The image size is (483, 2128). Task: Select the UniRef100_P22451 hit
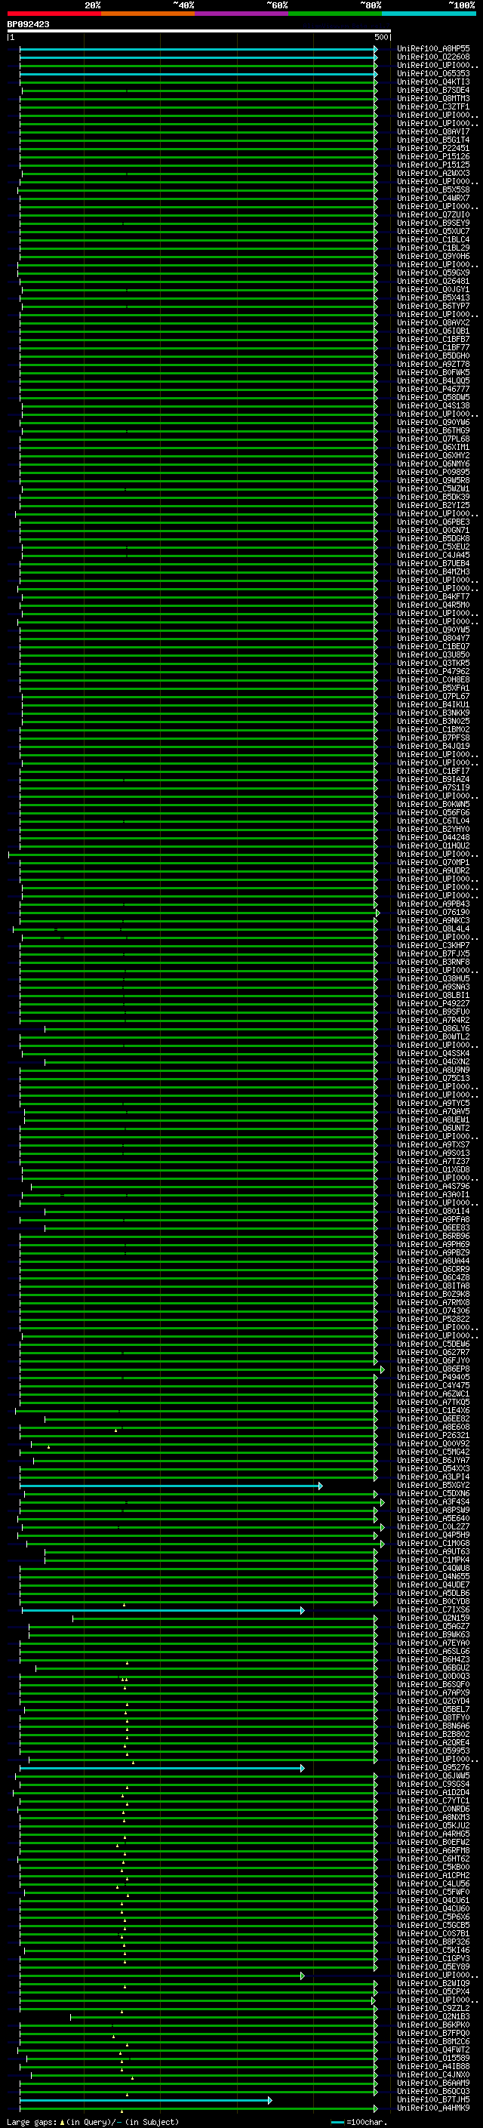(433, 149)
